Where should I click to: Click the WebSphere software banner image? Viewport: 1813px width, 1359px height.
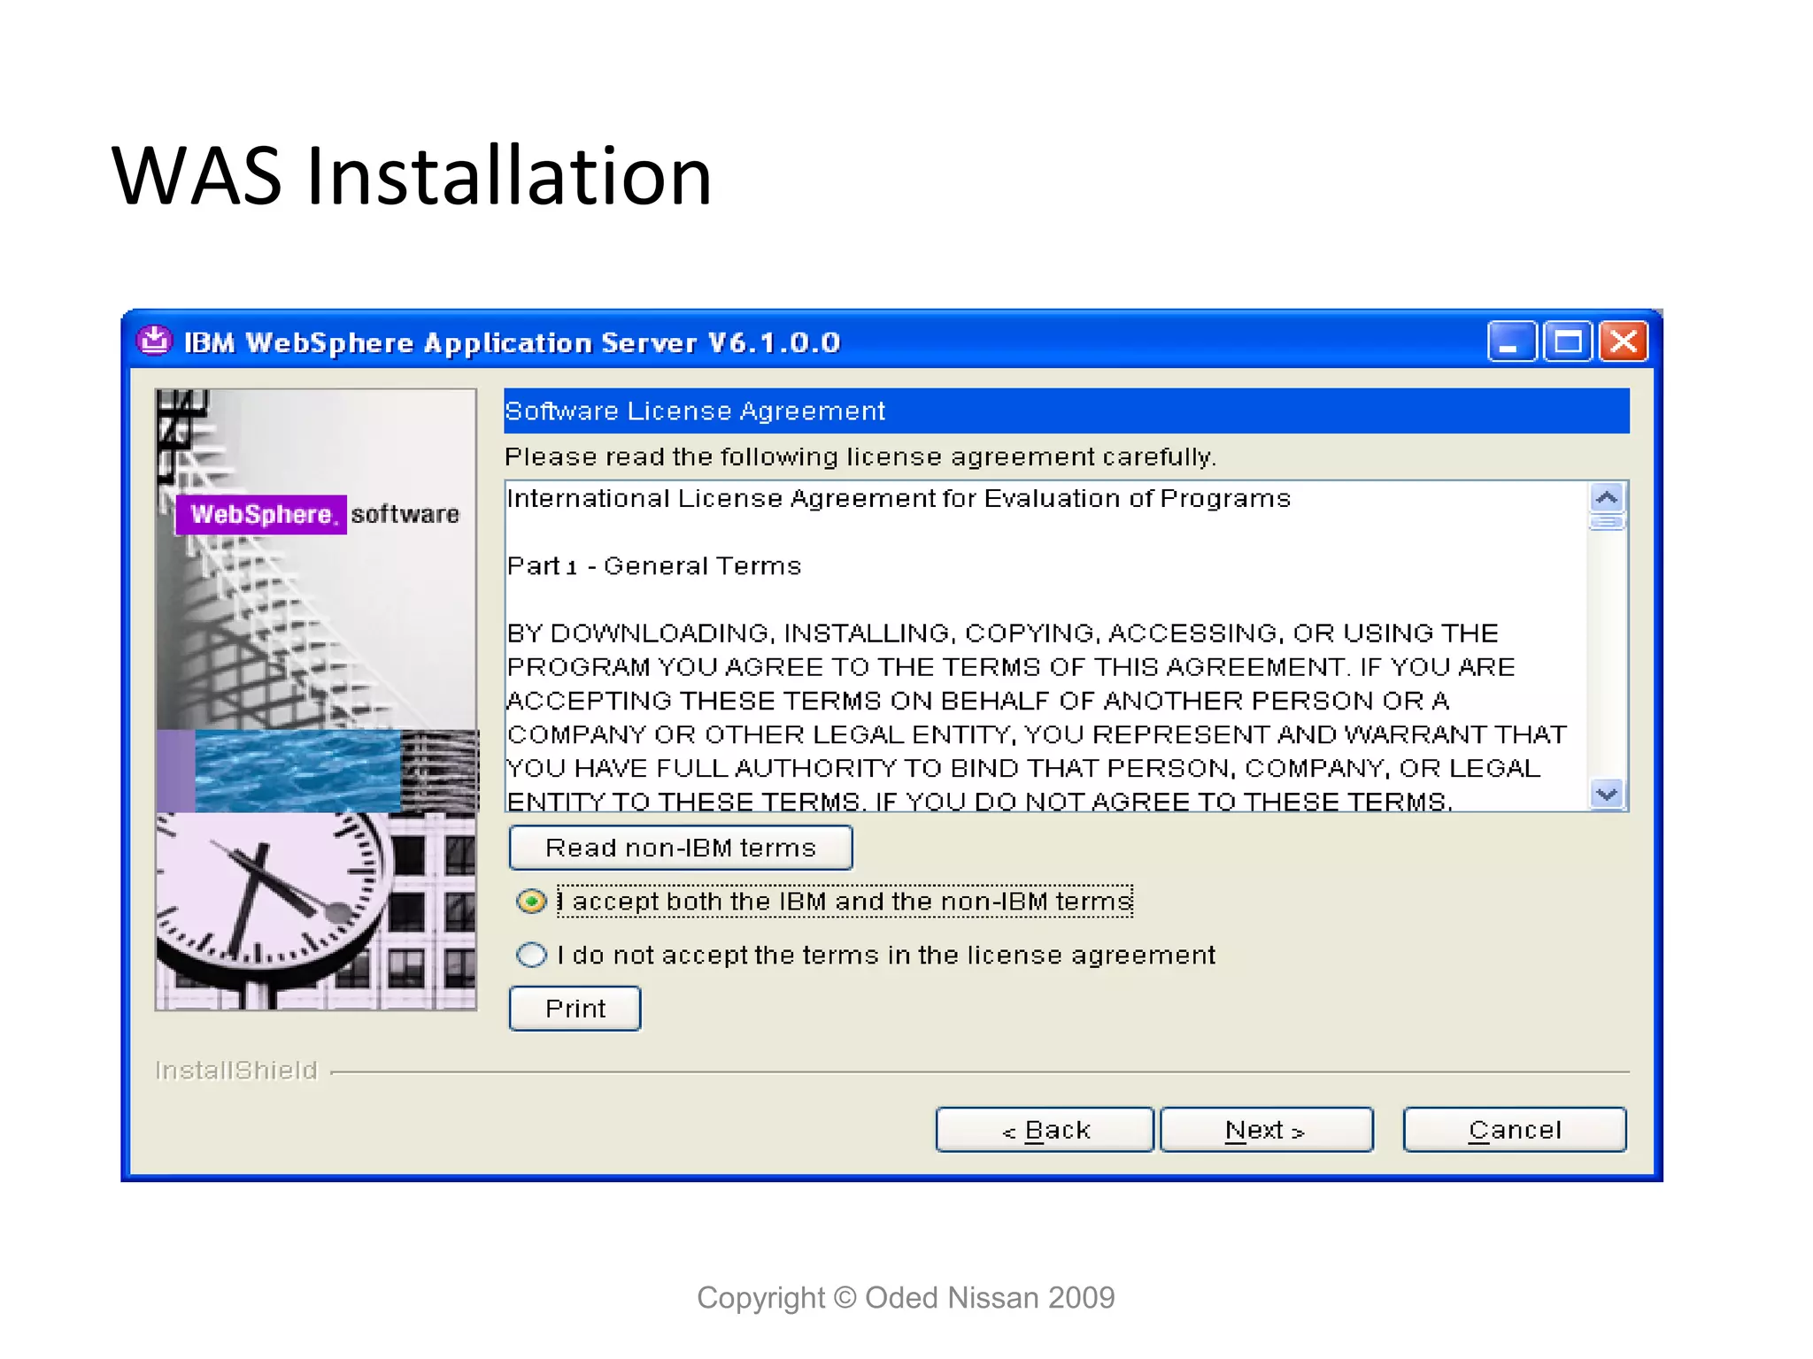(x=316, y=699)
